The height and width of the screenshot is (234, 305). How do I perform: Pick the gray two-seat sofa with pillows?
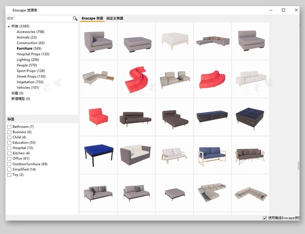click(98, 193)
